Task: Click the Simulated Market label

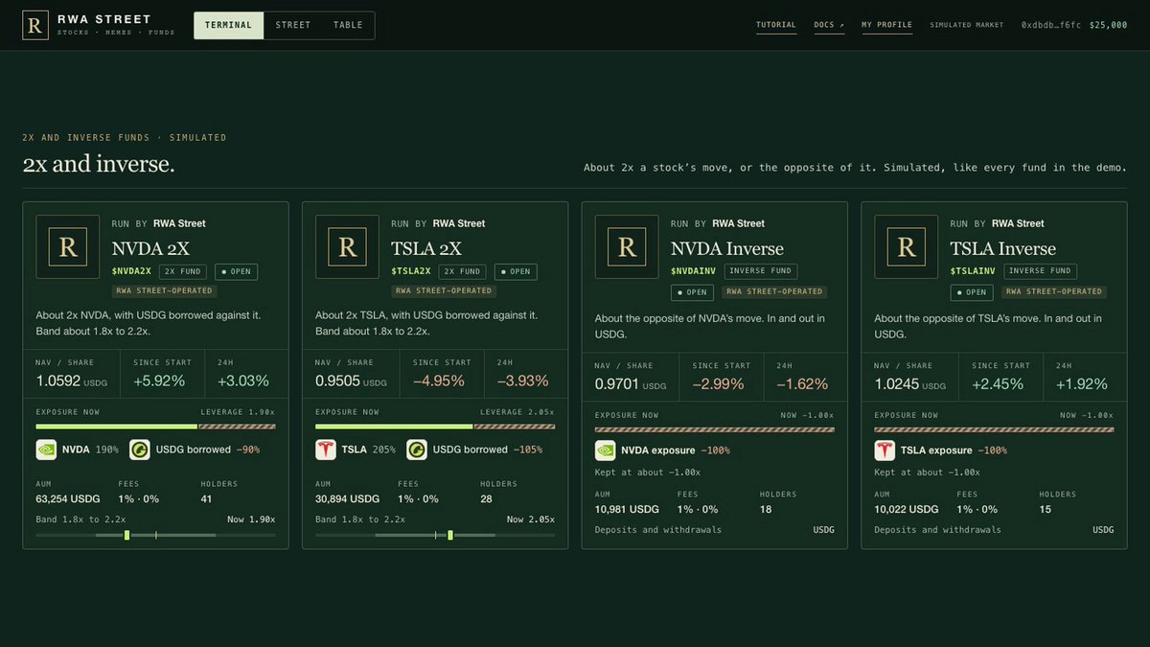Action: coord(967,25)
